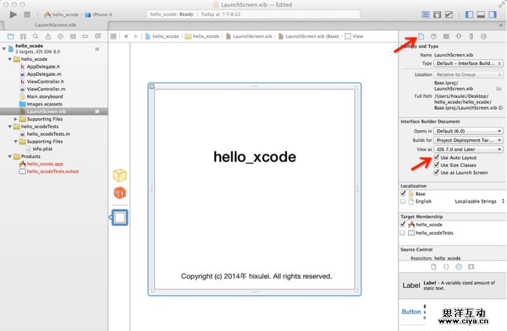Toggle the Use Size Classes checkbox

click(x=436, y=165)
